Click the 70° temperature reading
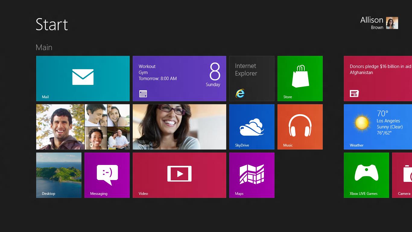The height and width of the screenshot is (232, 412). coord(382,114)
